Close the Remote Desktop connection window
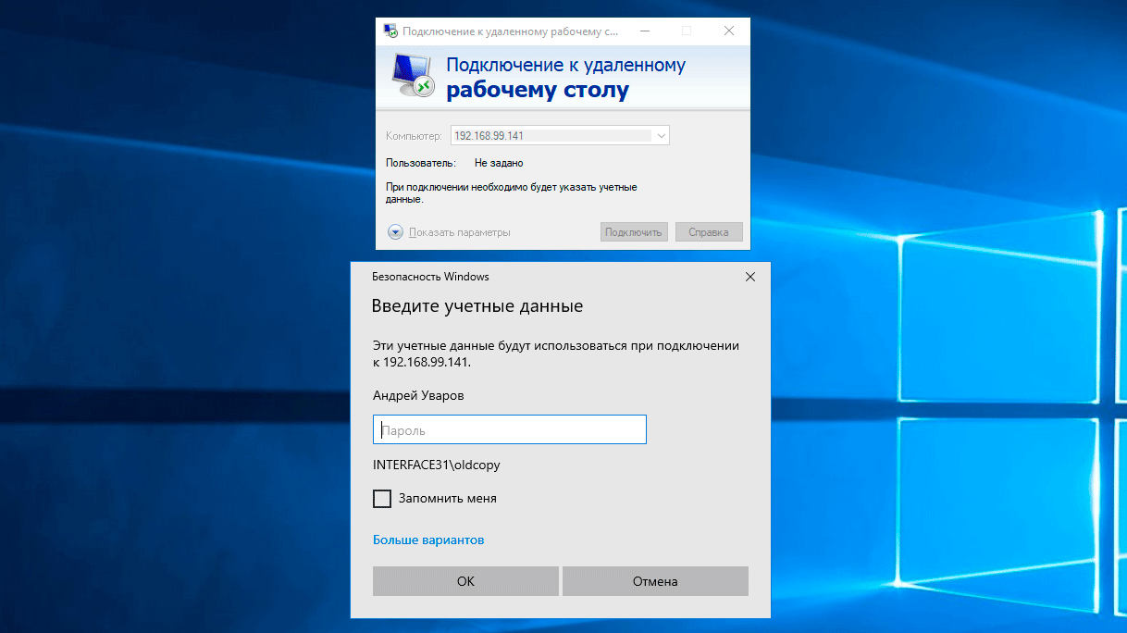 click(x=729, y=31)
